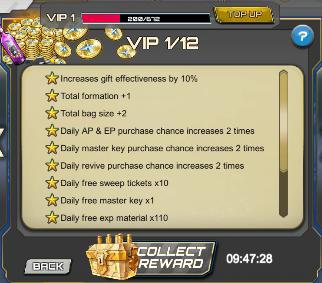This screenshot has width=322, height=283.
Task: Click the star beside Total formation +1
Action: tap(52, 96)
